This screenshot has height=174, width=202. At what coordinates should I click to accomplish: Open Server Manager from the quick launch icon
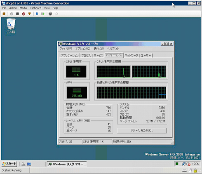click(x=23, y=164)
